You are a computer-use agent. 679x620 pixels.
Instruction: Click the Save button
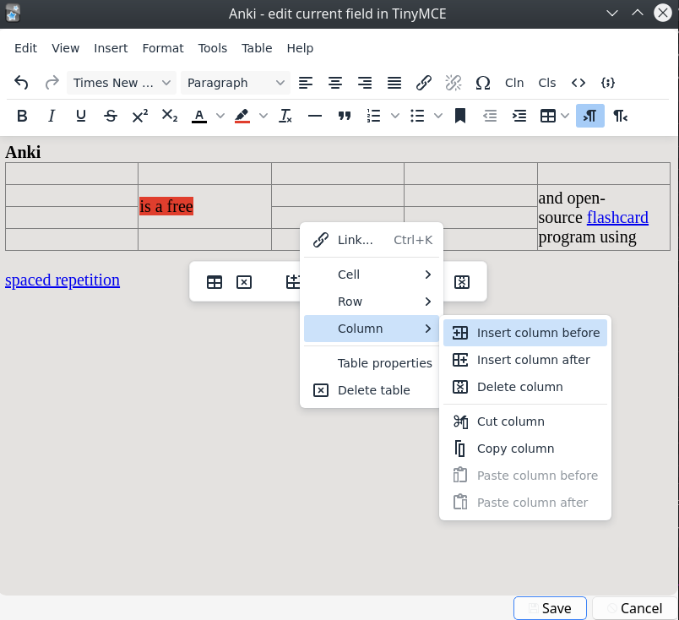point(550,608)
